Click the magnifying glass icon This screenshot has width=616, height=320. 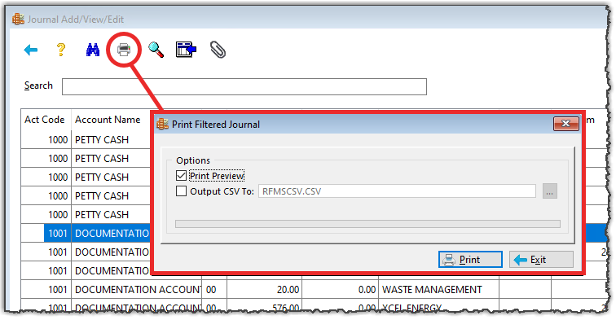tap(156, 50)
